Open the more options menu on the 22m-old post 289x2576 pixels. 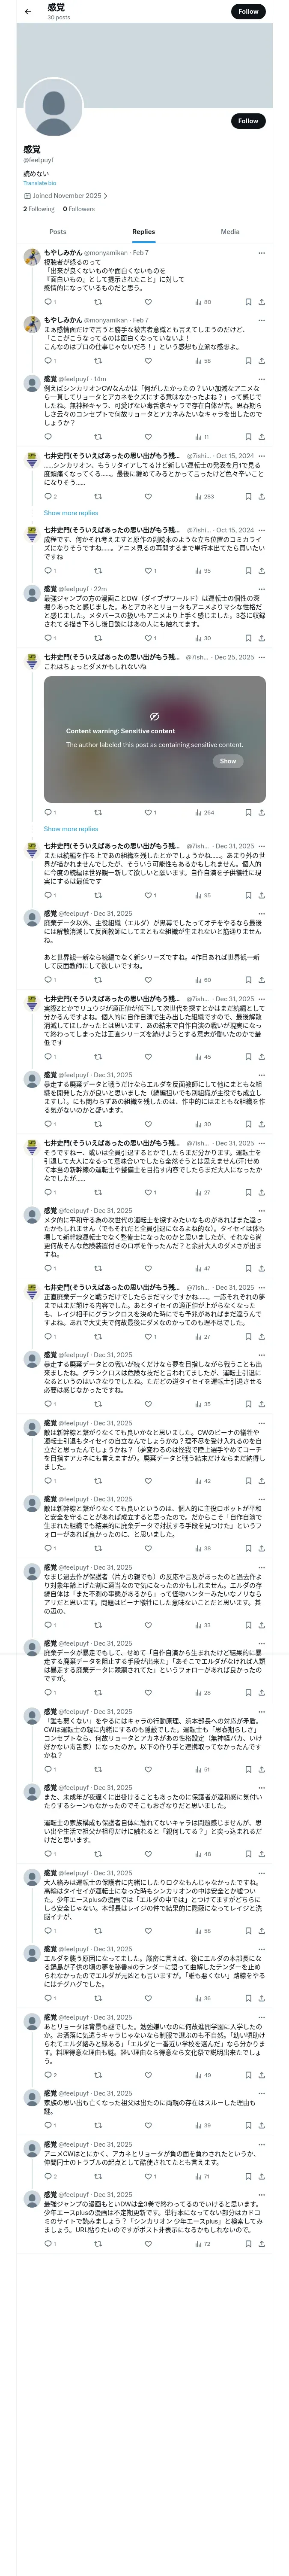tap(261, 589)
